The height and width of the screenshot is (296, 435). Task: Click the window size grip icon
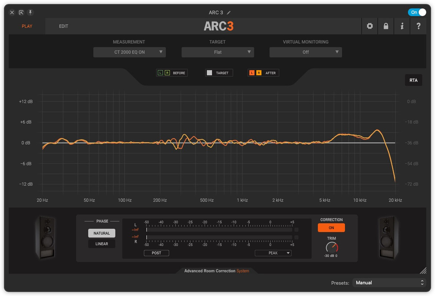423,270
